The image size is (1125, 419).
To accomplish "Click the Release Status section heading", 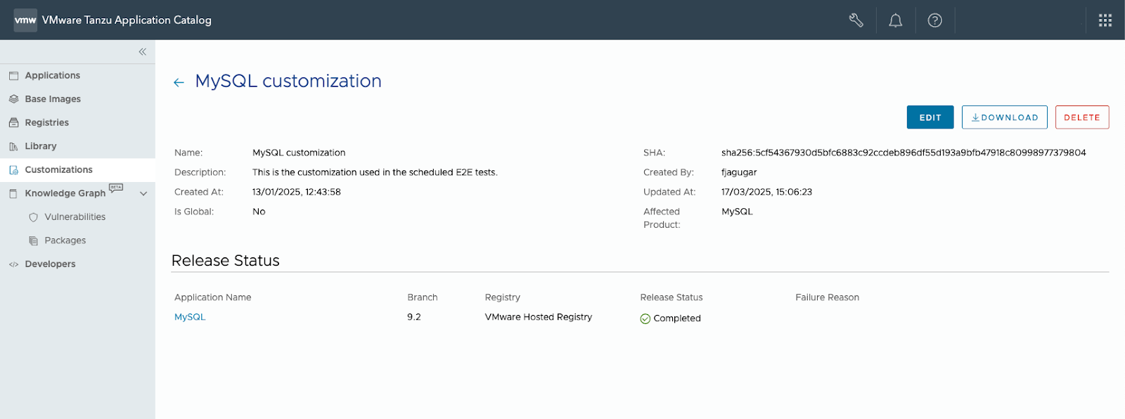I will tap(225, 261).
